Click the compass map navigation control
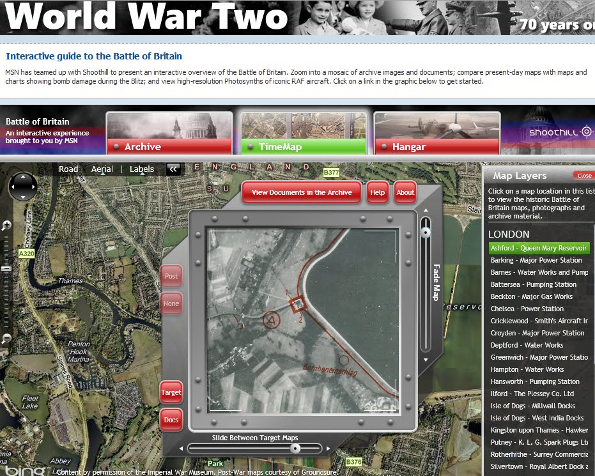595x476 pixels. (23, 187)
